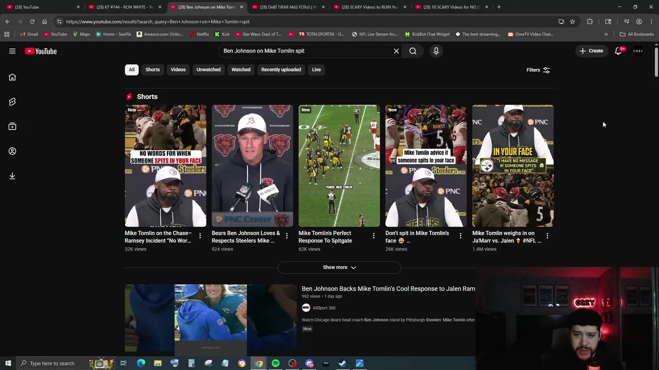The height and width of the screenshot is (370, 659).
Task: Open the Chrome three-dot menu
Action: pos(652,22)
